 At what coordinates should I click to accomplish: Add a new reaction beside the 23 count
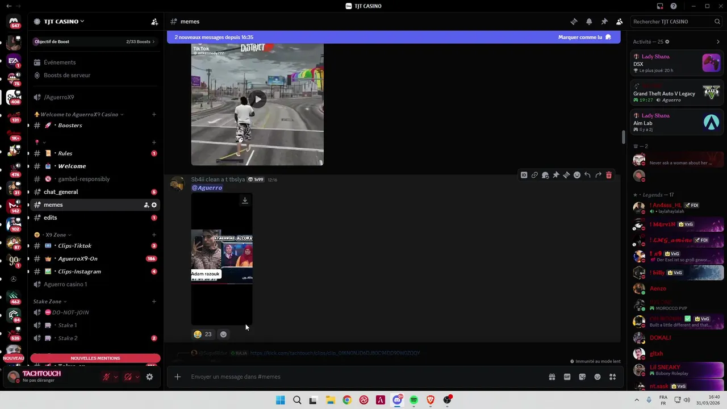(x=223, y=334)
